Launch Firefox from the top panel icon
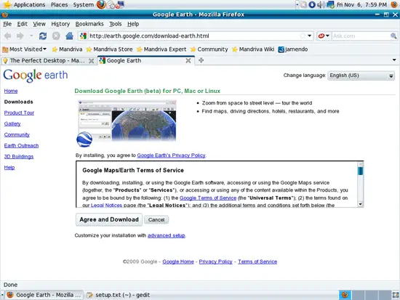This screenshot has width=400, height=300. pyautogui.click(x=101, y=4)
